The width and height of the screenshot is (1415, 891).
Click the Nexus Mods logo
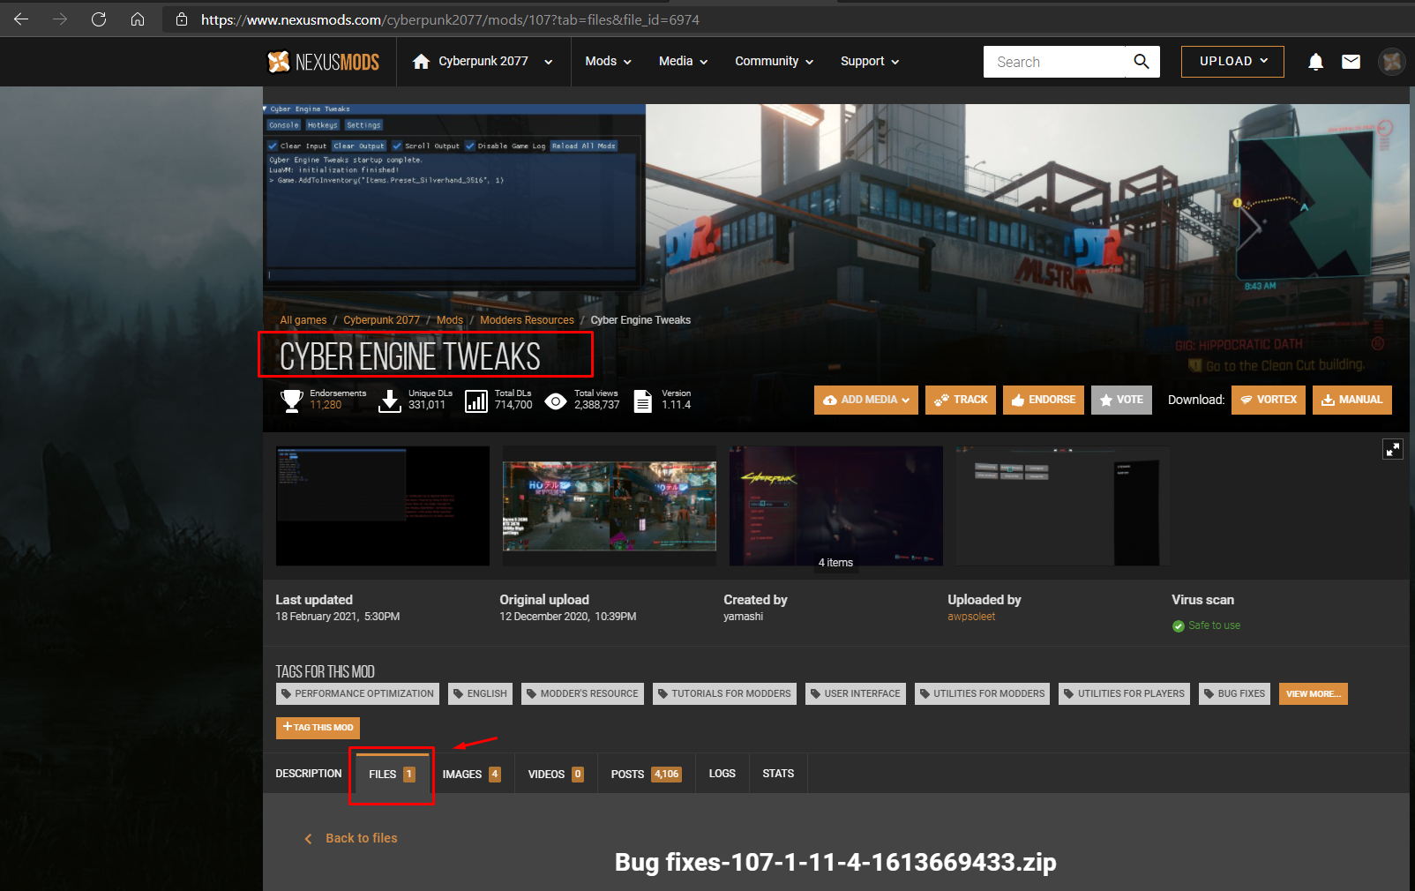323,61
